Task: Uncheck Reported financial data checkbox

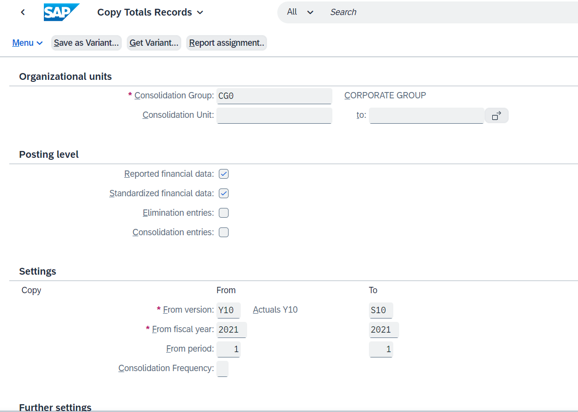Action: coord(224,174)
